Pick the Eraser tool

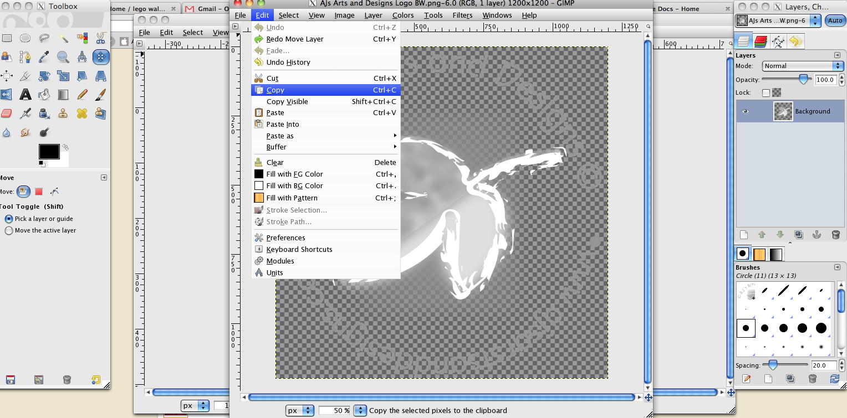click(7, 113)
